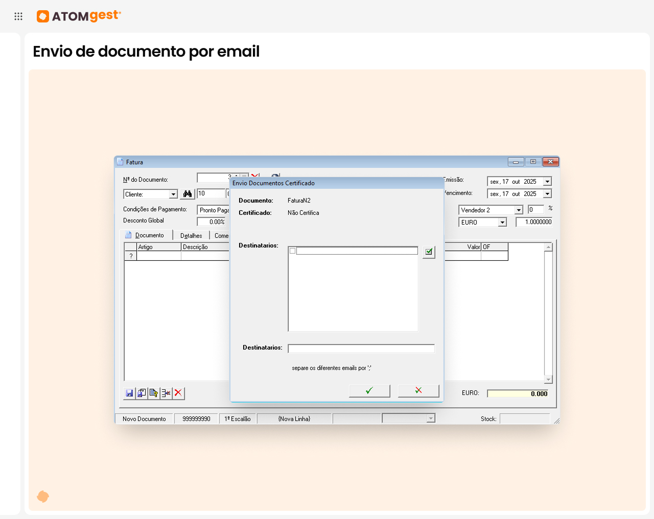This screenshot has height=519, width=654.
Task: Open the Emissão date dropdown
Action: [547, 182]
